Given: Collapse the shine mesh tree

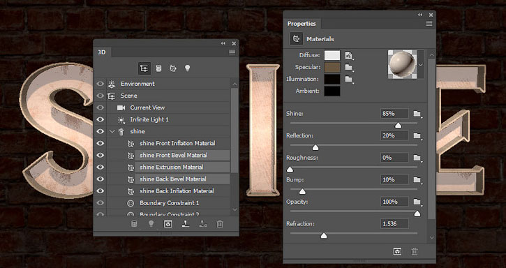Looking at the screenshot, I should click(112, 131).
